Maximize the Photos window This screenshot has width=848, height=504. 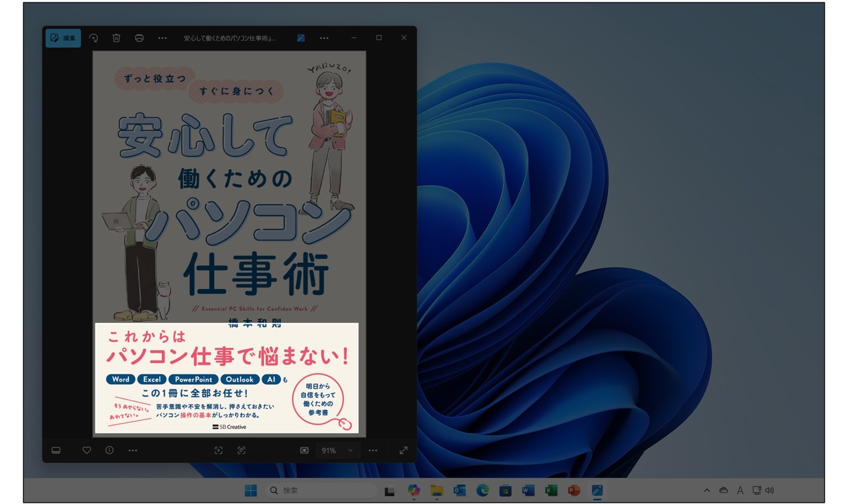pos(379,38)
